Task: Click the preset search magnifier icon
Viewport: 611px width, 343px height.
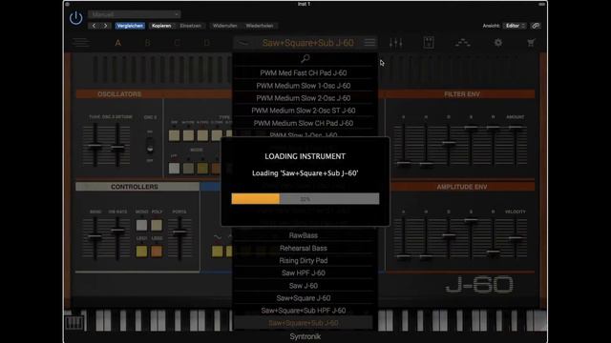Action: pos(305,59)
